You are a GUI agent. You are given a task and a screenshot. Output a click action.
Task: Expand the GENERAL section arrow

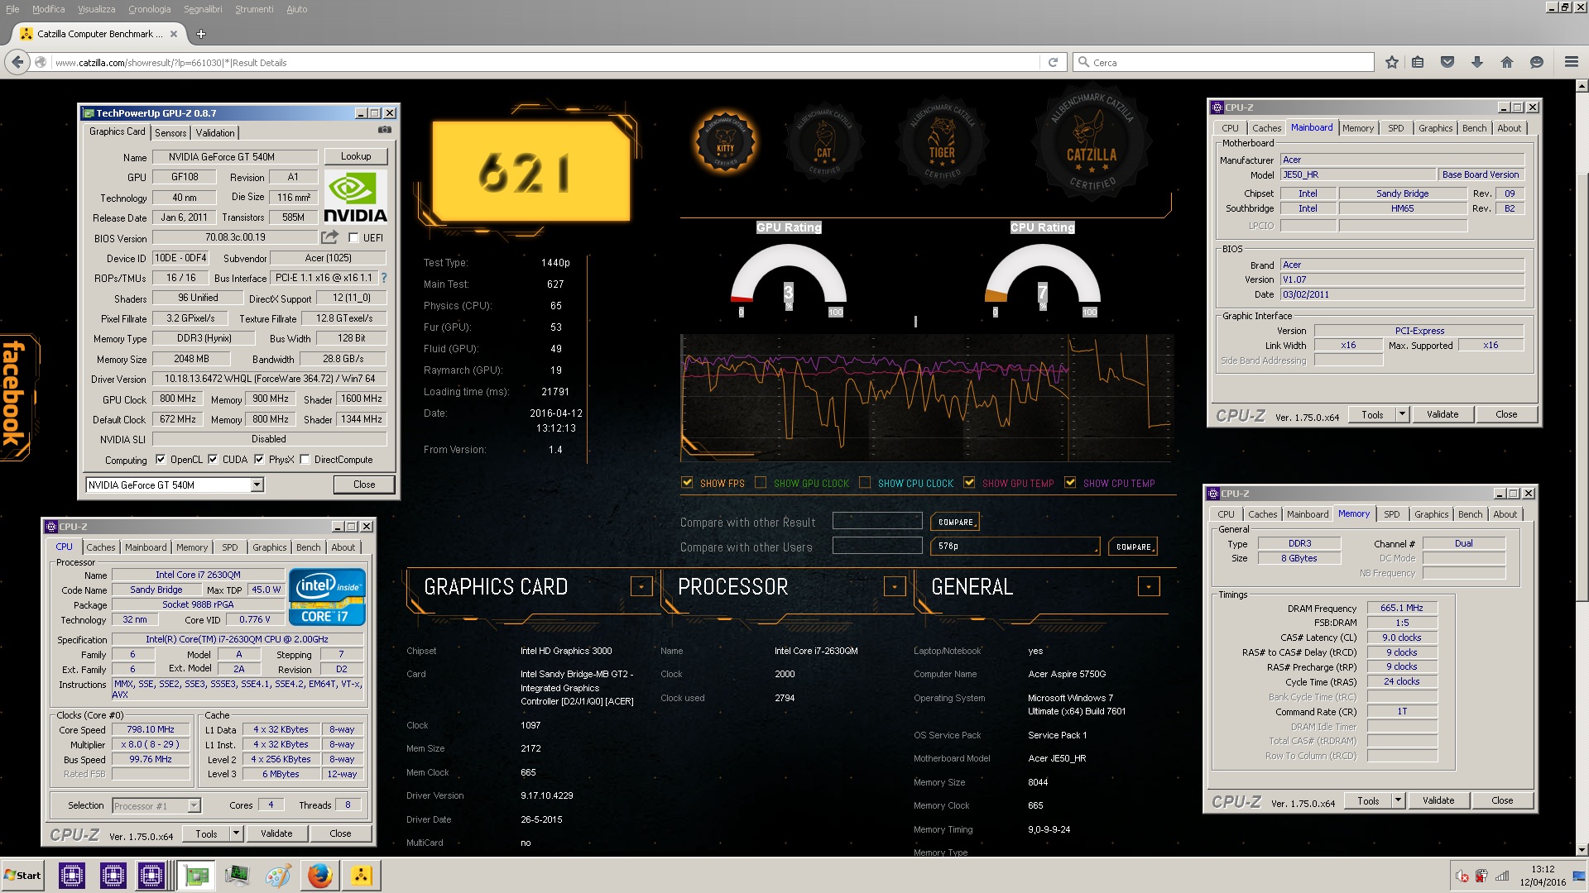[x=1149, y=586]
